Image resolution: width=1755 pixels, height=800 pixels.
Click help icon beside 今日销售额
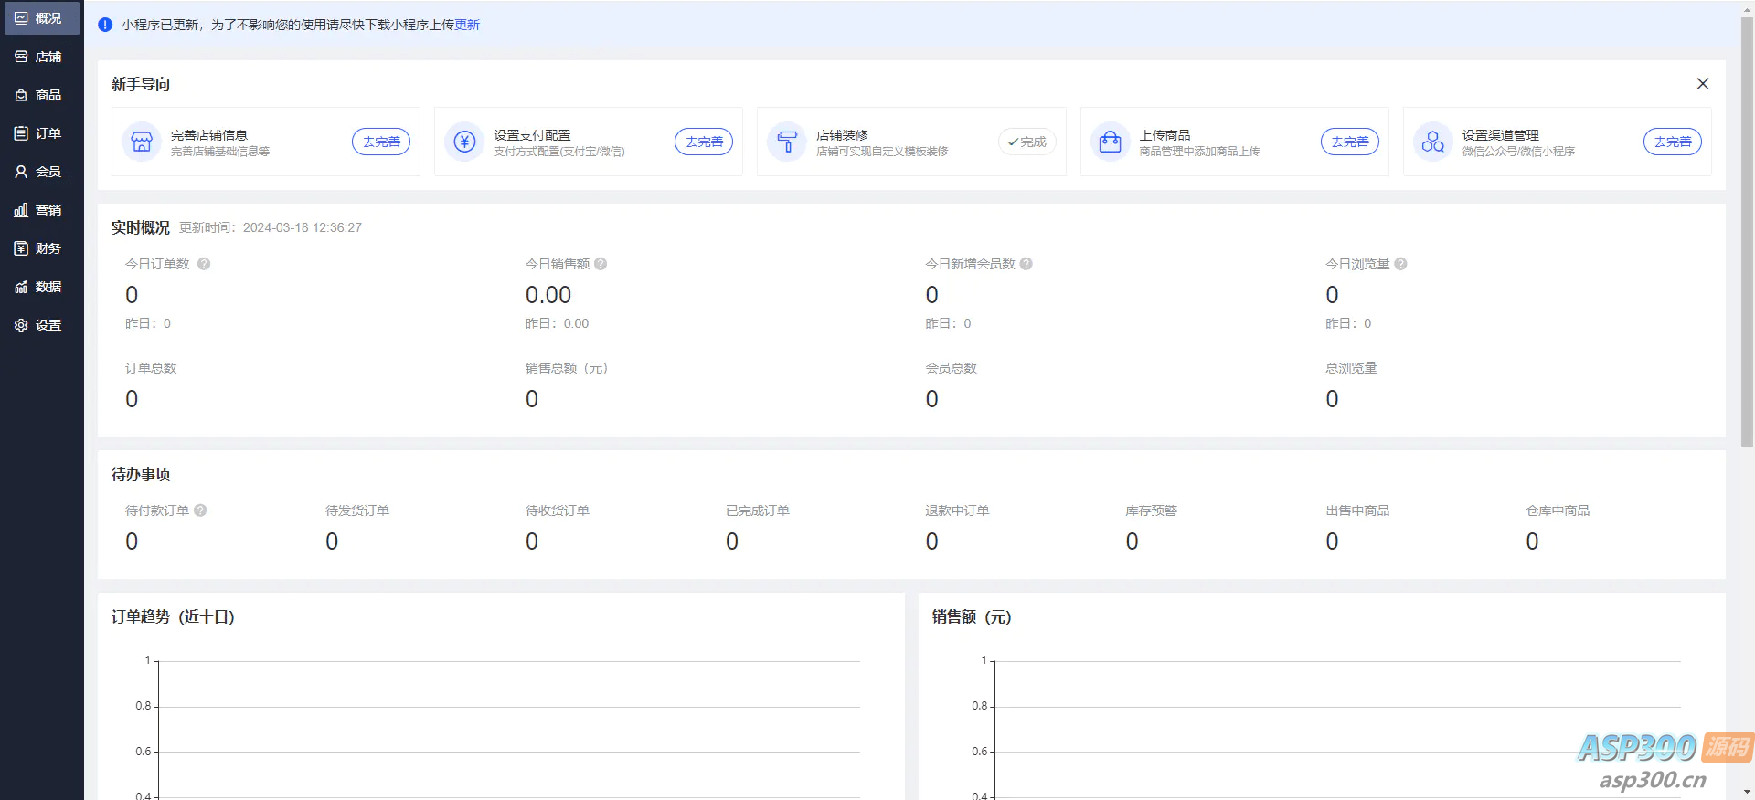(x=601, y=264)
